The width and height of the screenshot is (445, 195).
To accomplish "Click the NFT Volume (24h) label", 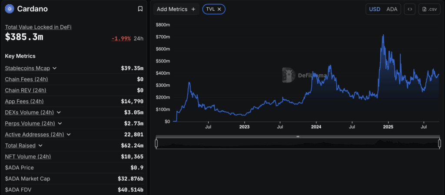I will point(28,157).
